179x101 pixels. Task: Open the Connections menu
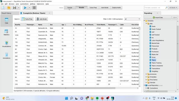(x=24, y=4)
